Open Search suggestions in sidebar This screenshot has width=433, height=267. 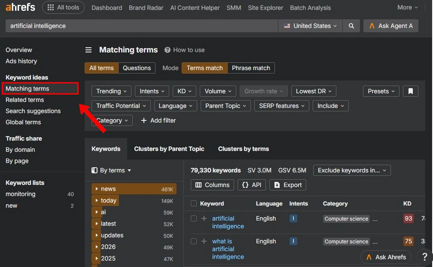[x=33, y=111]
